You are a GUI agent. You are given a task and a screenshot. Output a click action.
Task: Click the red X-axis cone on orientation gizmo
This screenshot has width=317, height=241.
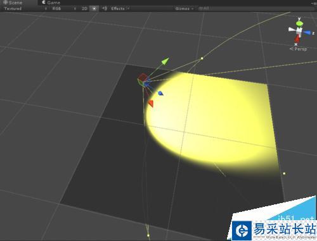coord(297,39)
